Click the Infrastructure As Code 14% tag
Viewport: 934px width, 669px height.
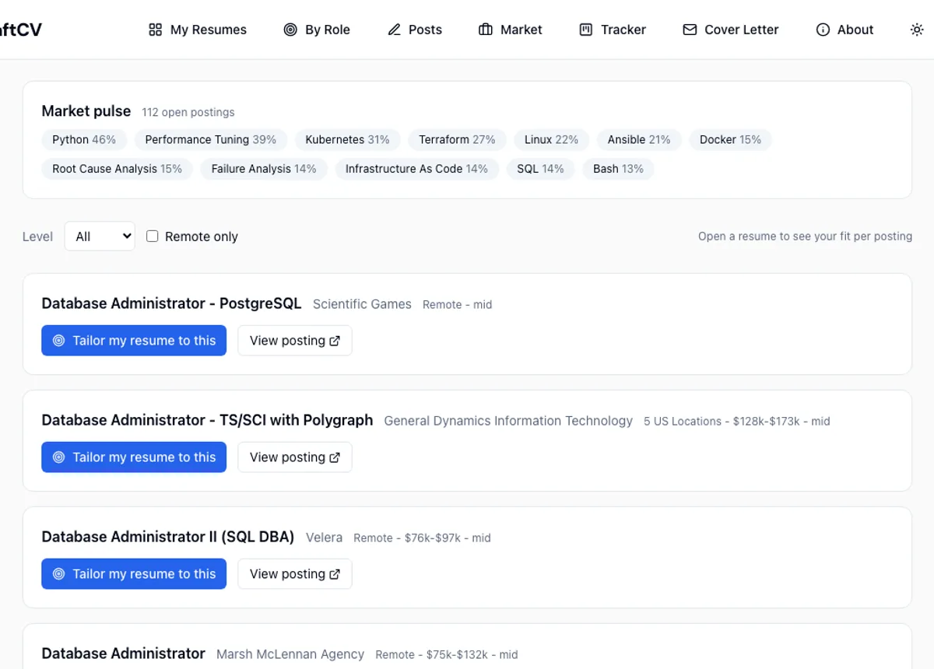417,169
